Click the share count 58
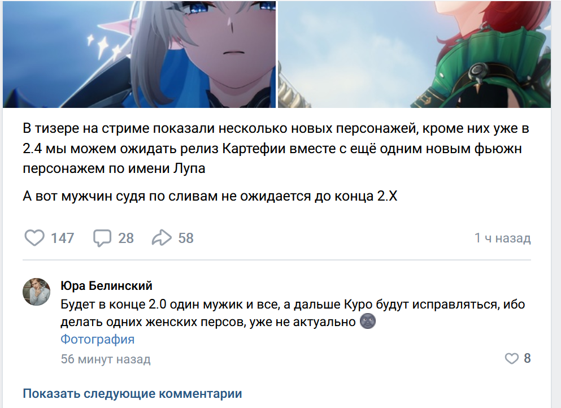Viewport: 561px width, 408px height. 186,238
